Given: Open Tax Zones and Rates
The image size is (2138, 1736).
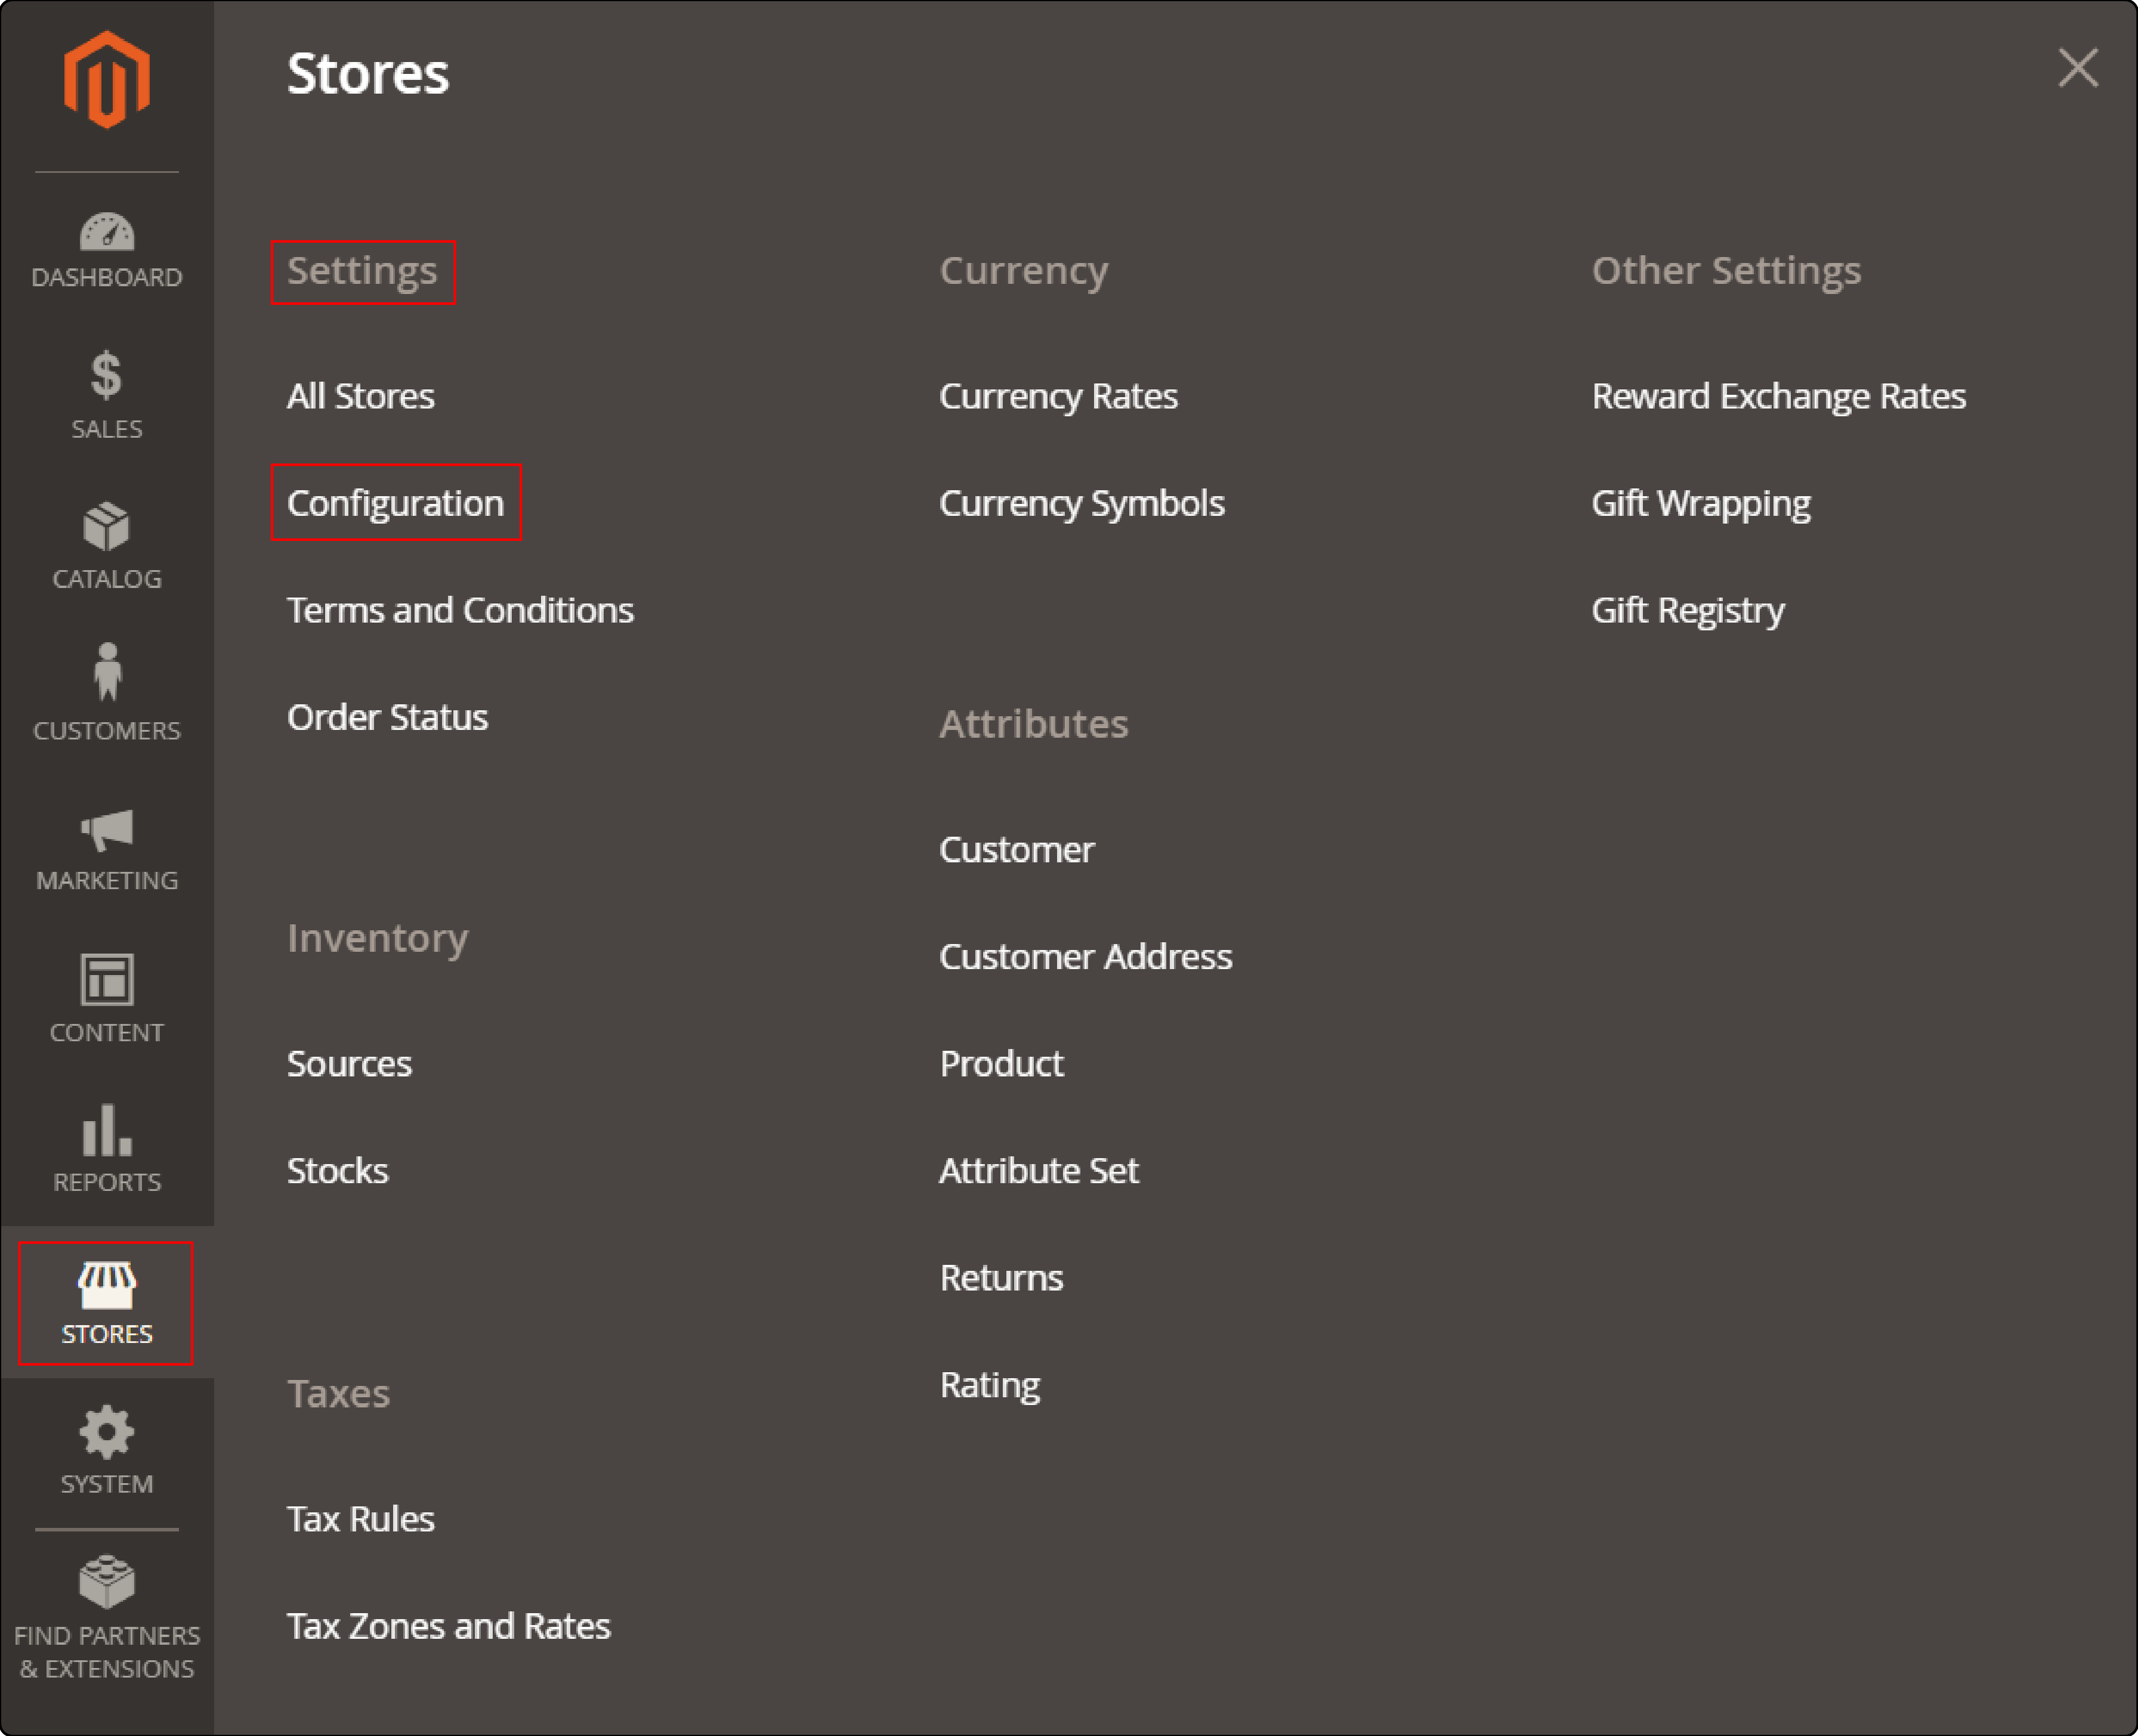Looking at the screenshot, I should click(448, 1626).
